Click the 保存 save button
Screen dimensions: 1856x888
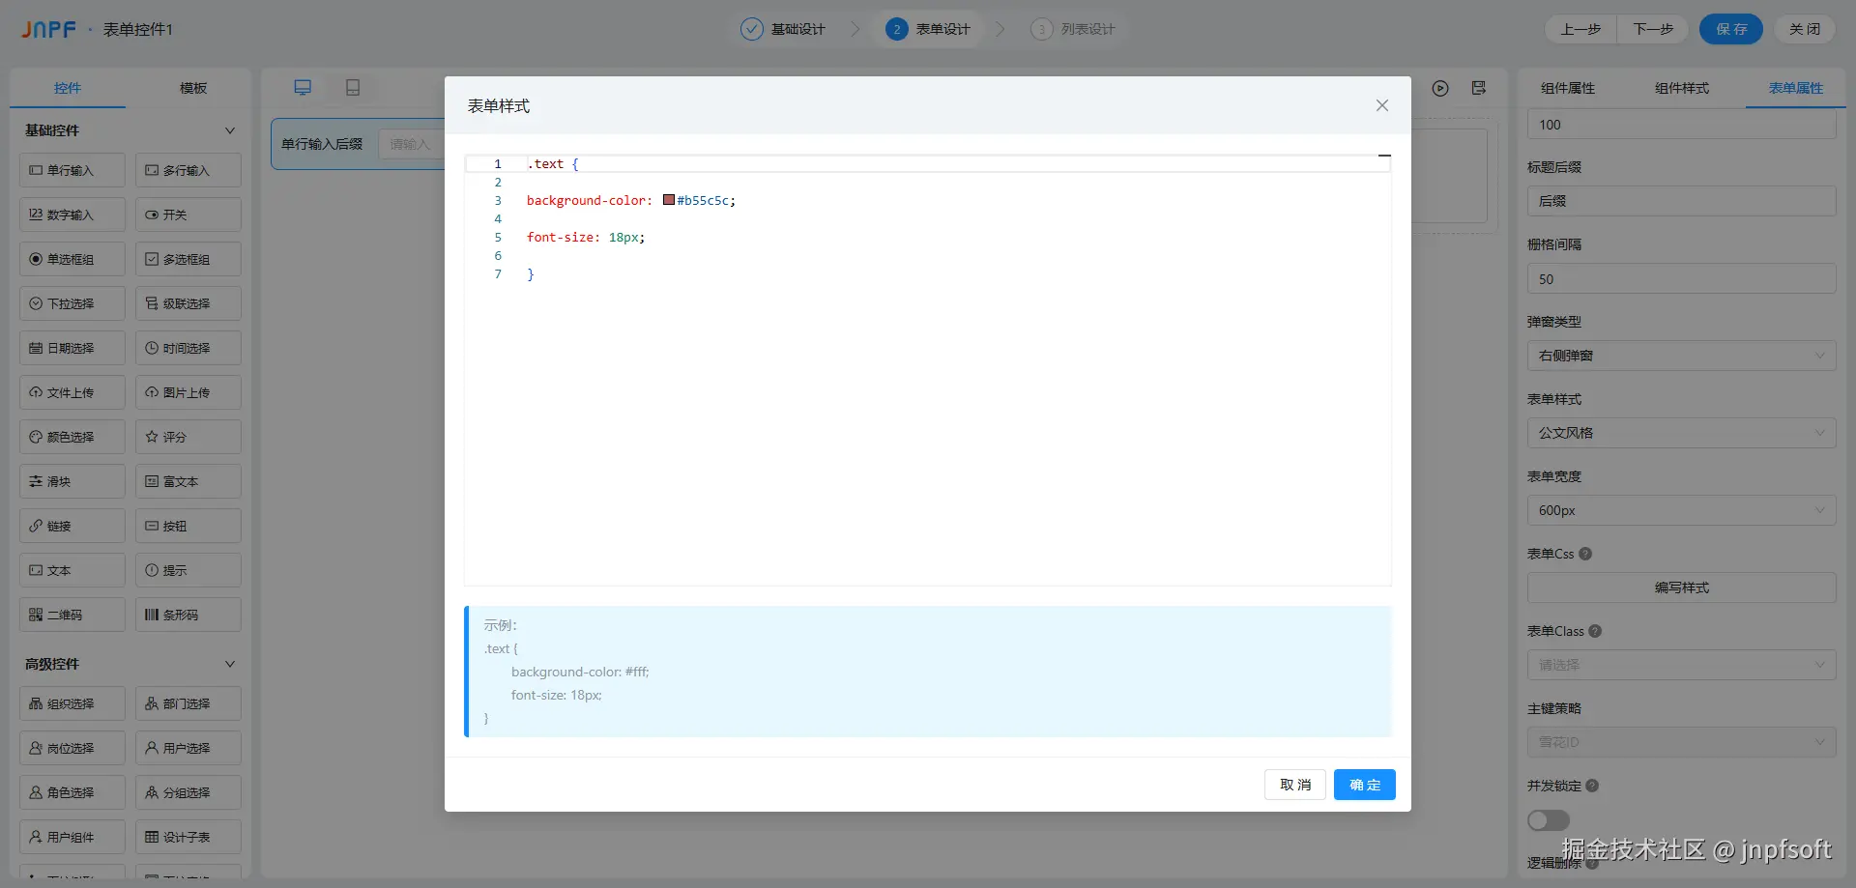coord(1731,29)
